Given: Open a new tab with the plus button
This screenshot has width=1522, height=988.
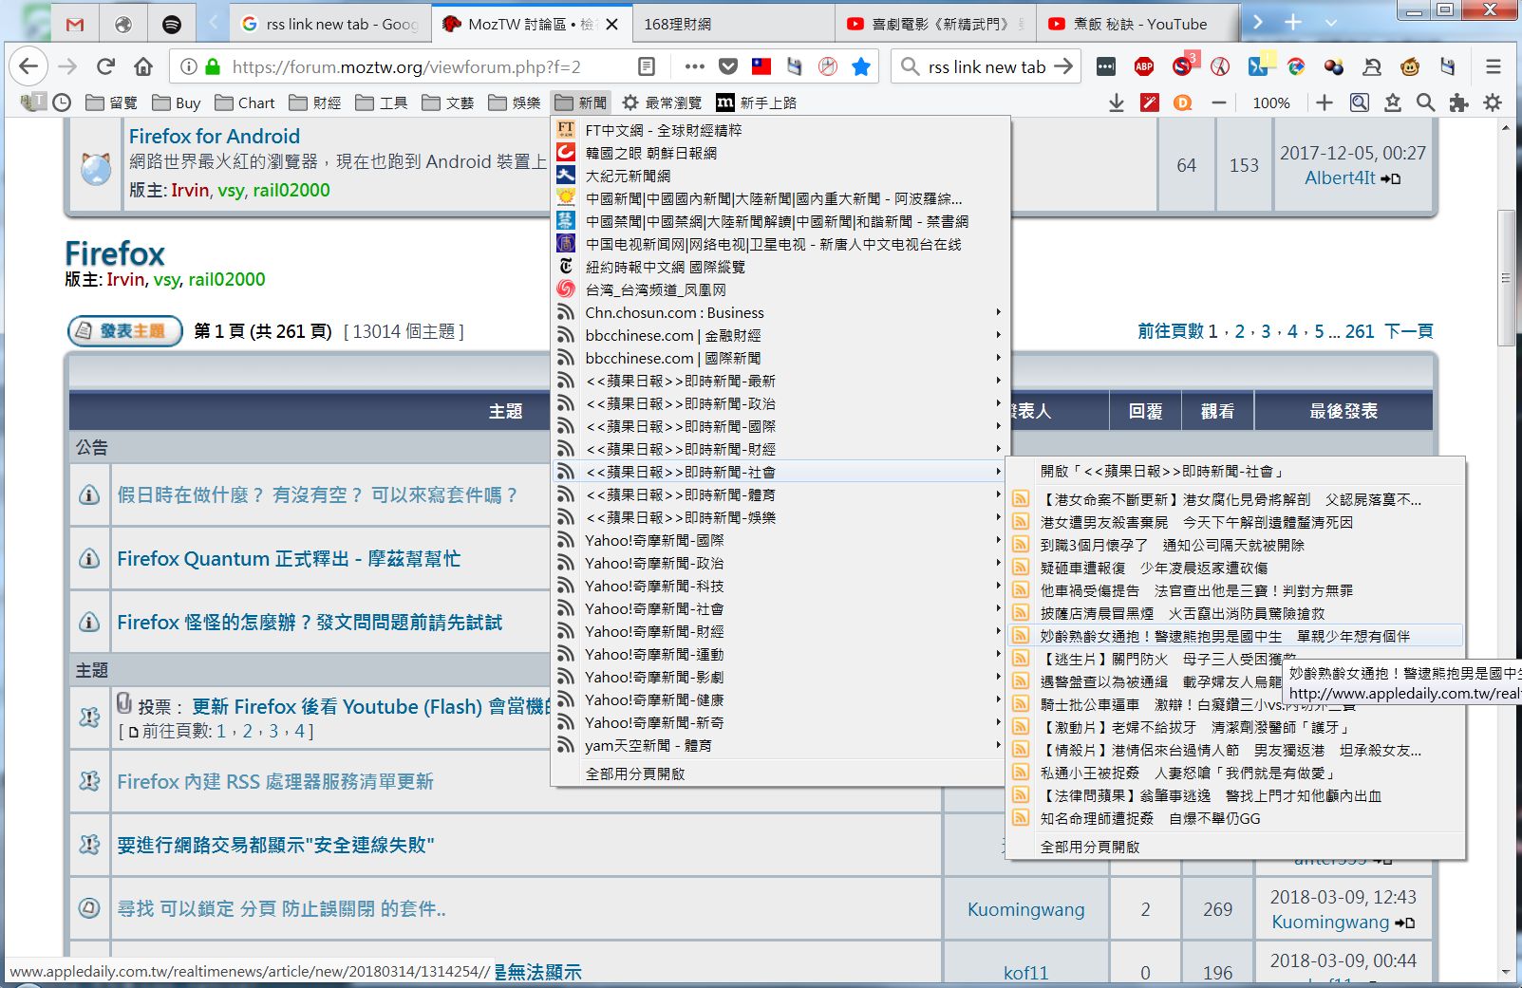Looking at the screenshot, I should tap(1293, 23).
